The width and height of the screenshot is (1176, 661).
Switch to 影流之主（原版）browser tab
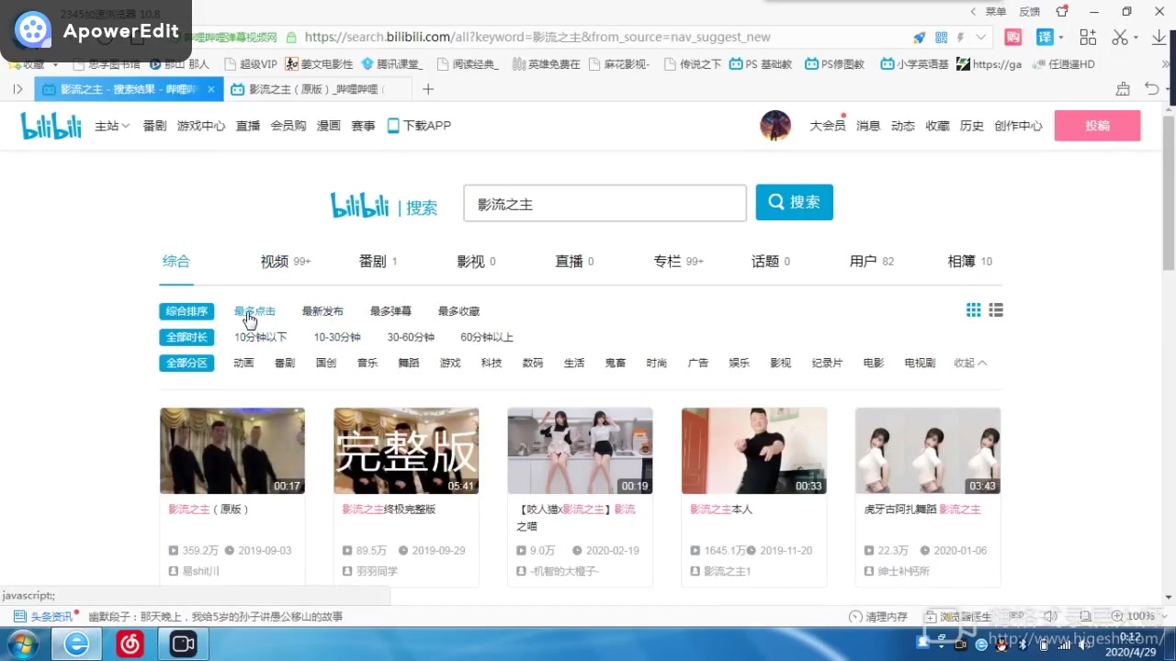pyautogui.click(x=317, y=89)
